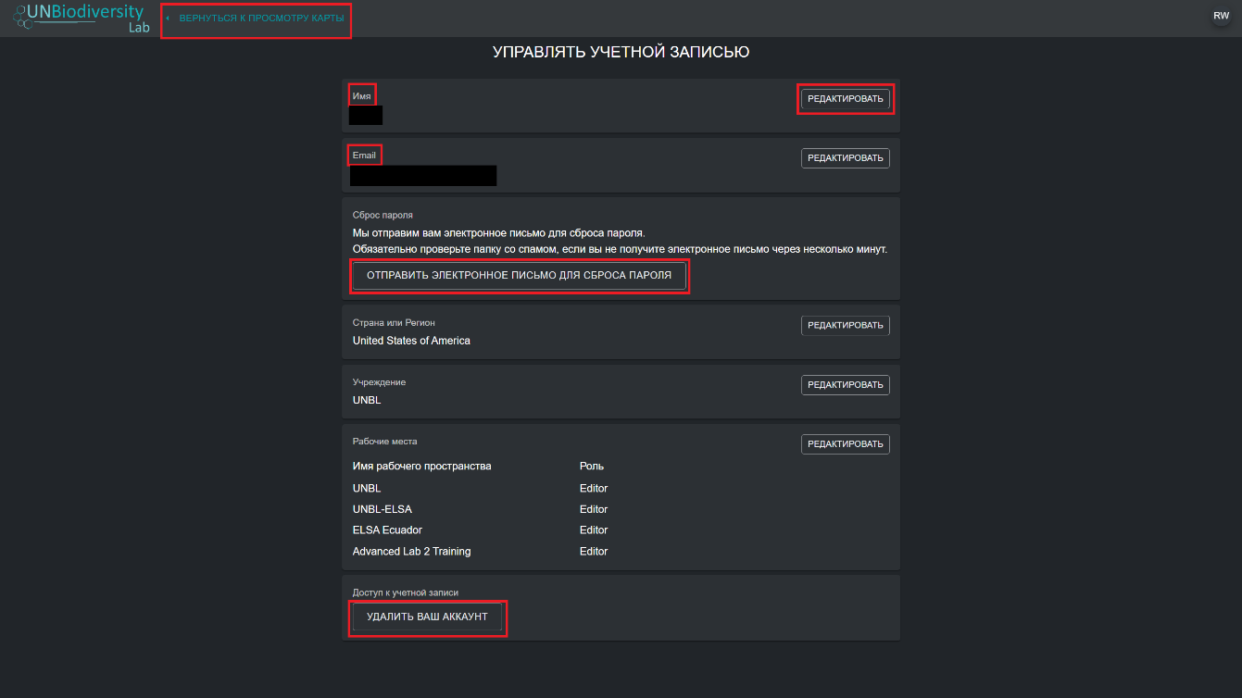Edit the Email field with Редактировать
Screen dimensions: 1242x698
click(845, 158)
